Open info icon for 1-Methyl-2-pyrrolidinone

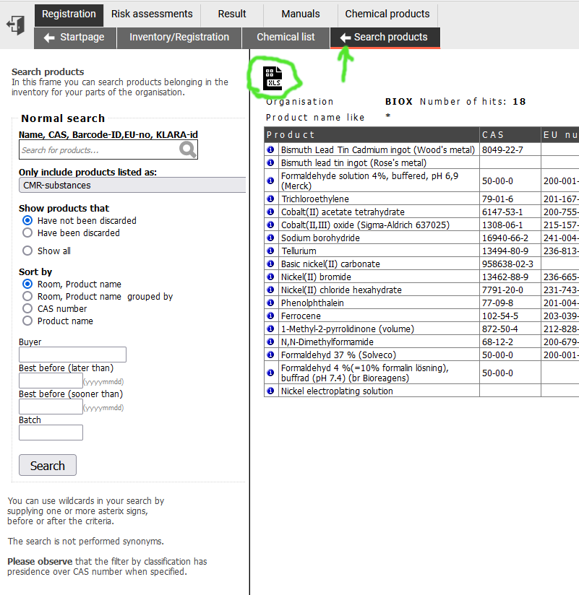coord(270,329)
